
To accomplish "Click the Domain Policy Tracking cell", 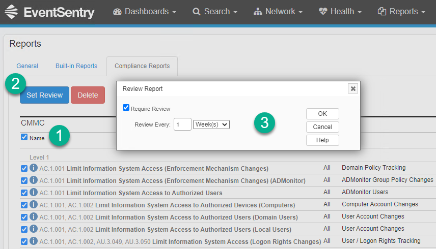I will point(373,168).
